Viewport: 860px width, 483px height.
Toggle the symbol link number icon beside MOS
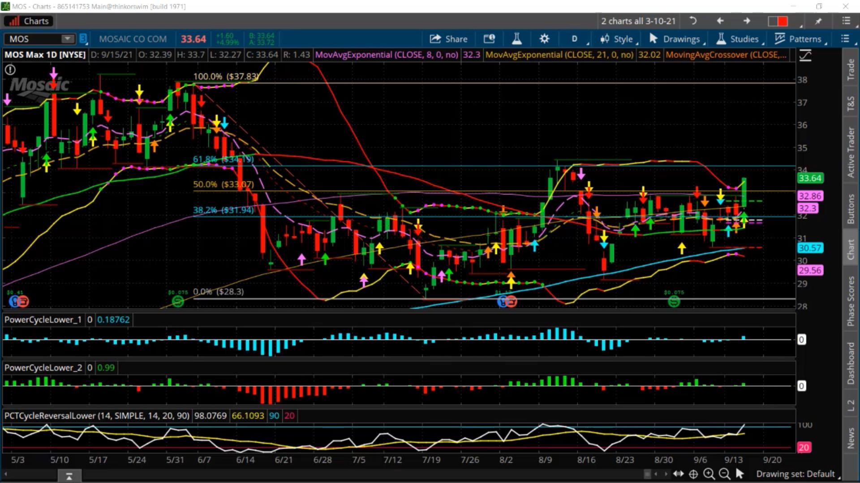pyautogui.click(x=83, y=39)
